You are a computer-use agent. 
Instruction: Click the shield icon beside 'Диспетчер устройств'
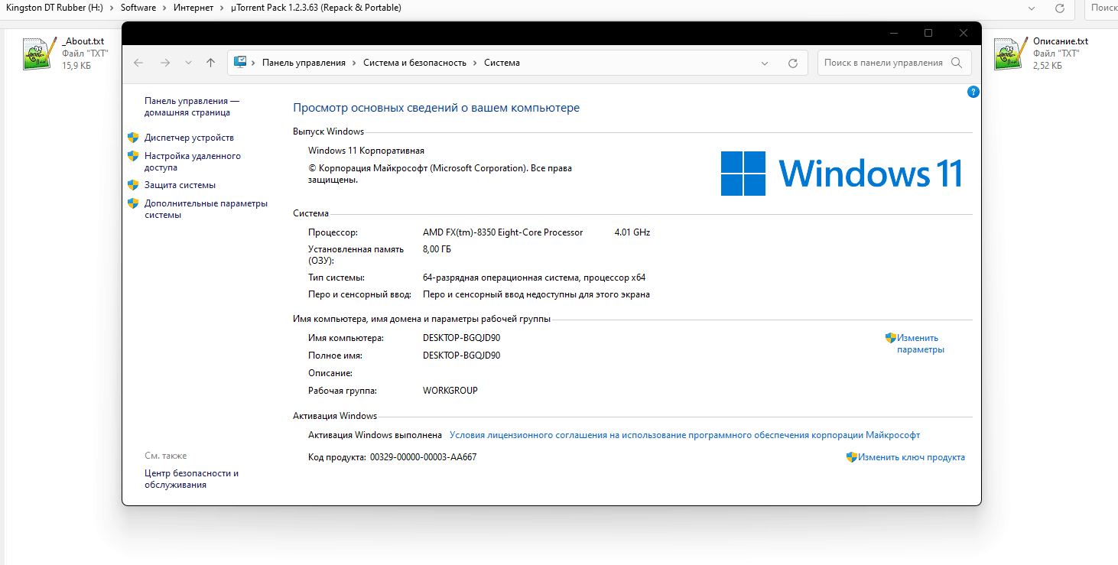(133, 138)
